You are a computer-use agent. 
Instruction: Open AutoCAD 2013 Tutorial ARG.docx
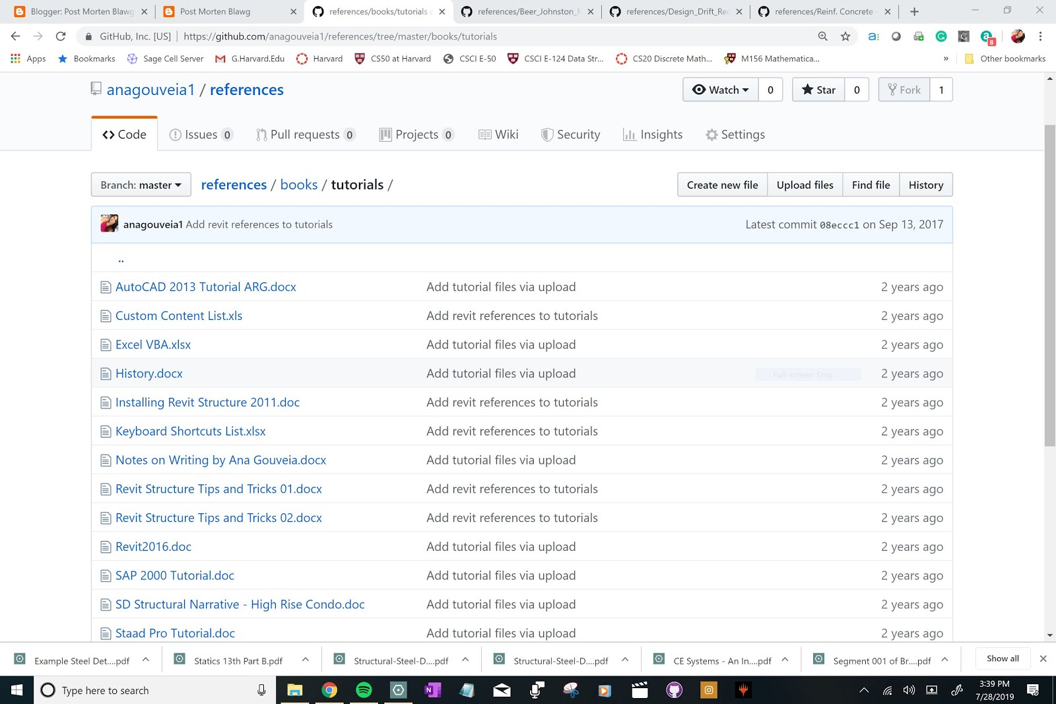(x=206, y=287)
